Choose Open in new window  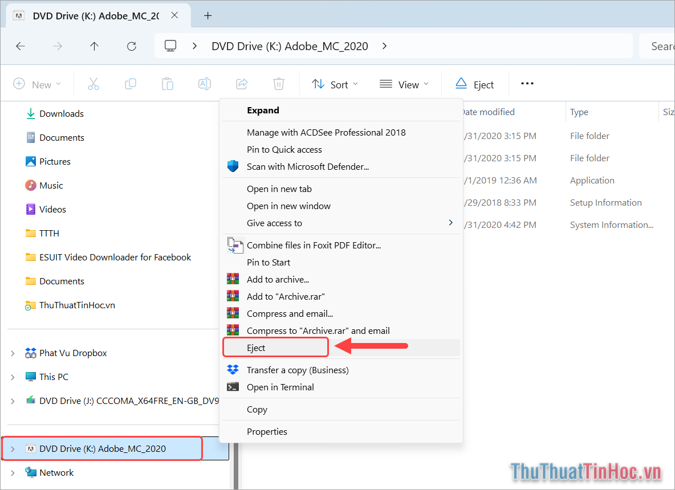click(x=341, y=206)
